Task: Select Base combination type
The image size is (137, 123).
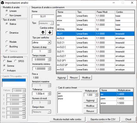Action: point(8,61)
